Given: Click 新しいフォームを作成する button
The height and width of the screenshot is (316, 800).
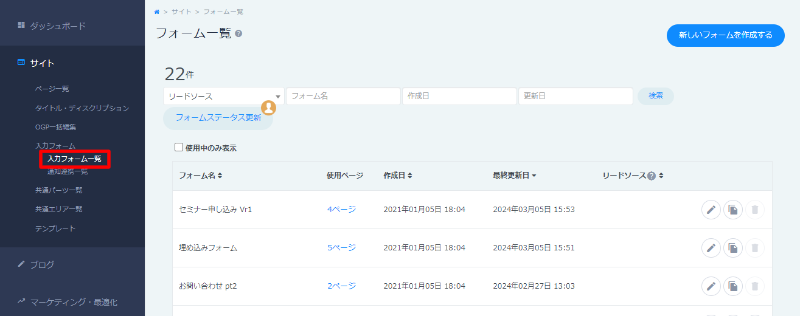Looking at the screenshot, I should point(726,35).
